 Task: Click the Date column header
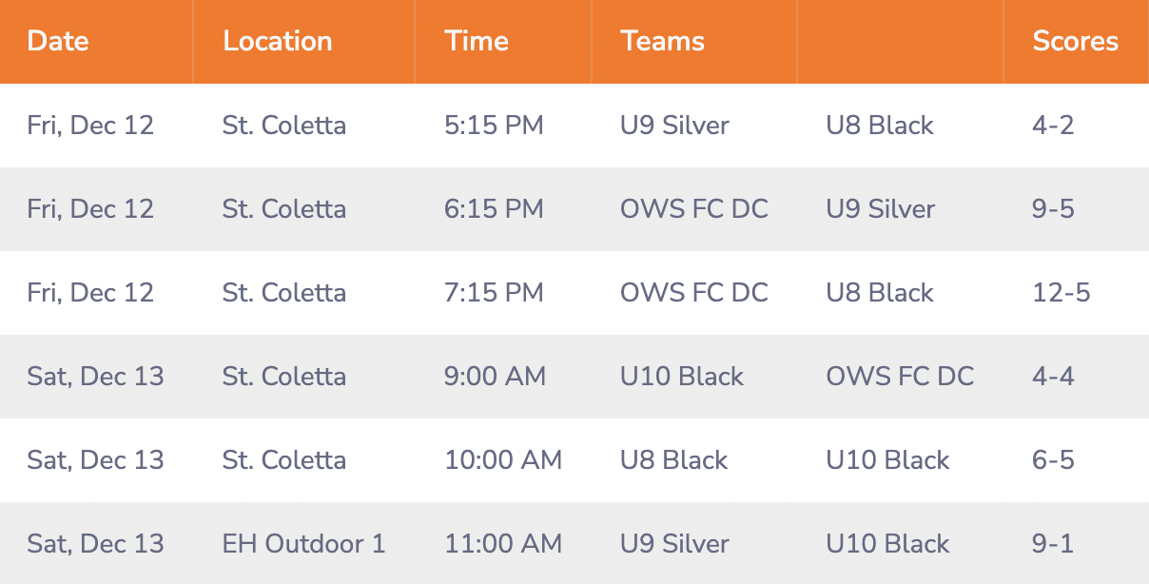coord(58,41)
